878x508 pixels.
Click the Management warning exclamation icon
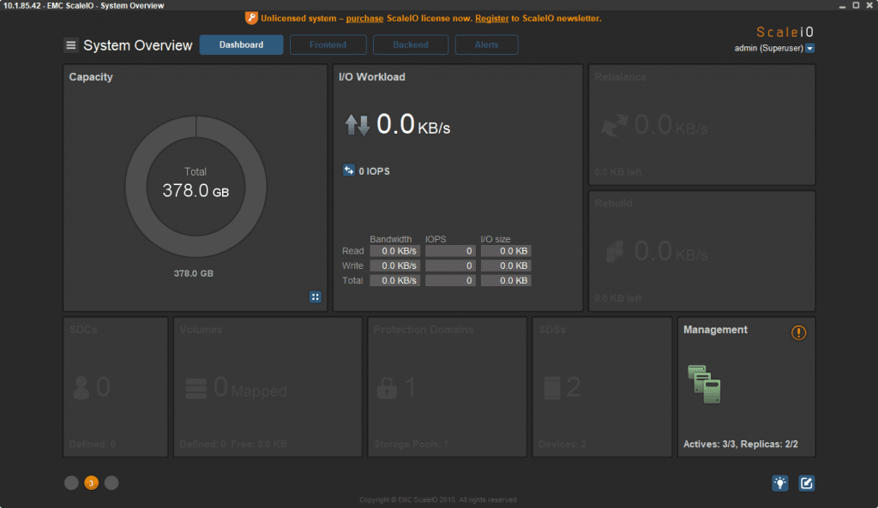tap(798, 333)
